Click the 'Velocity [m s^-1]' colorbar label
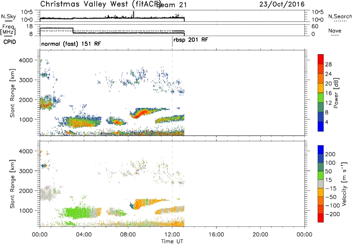Image resolution: width=352 pixels, height=244 pixels. pyautogui.click(x=344, y=184)
